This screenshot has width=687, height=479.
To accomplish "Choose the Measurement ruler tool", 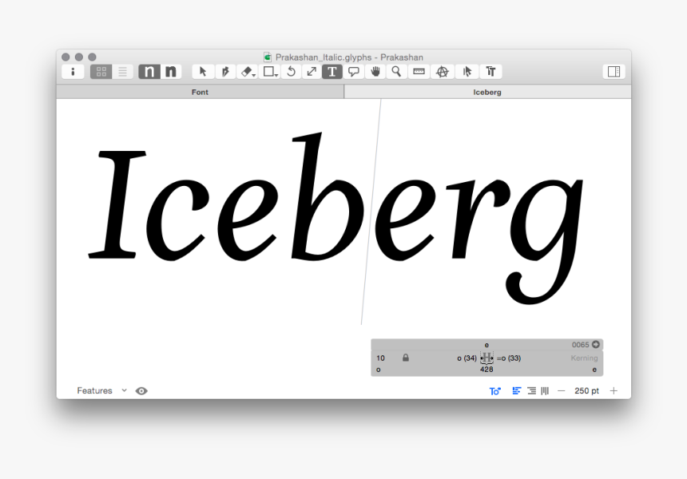I will tap(419, 71).
